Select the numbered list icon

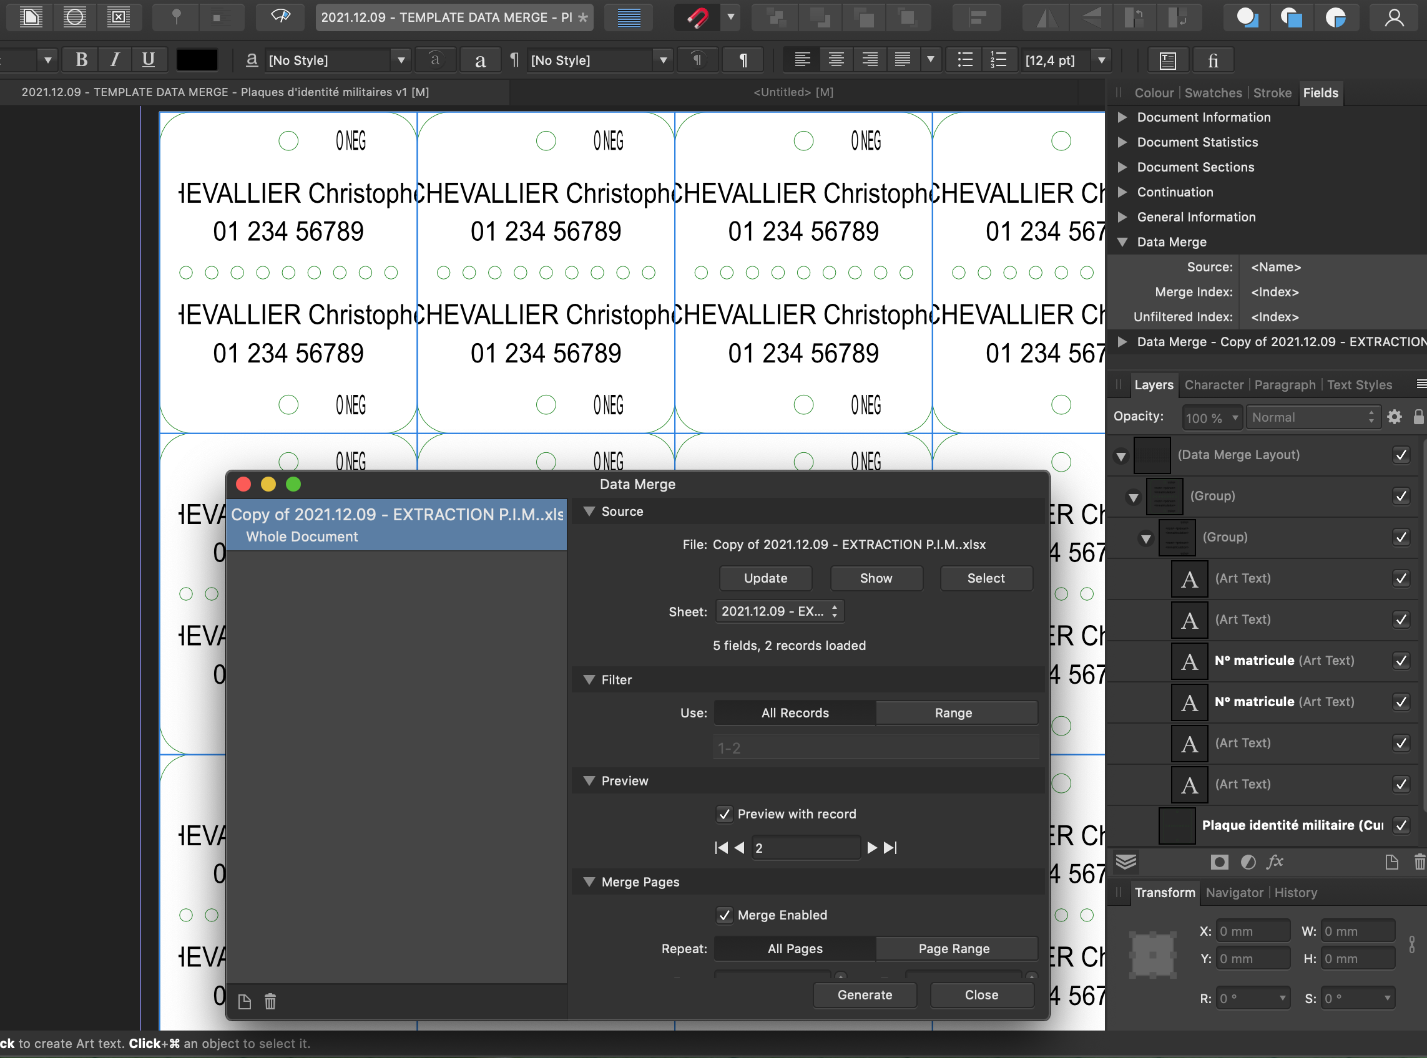[998, 59]
